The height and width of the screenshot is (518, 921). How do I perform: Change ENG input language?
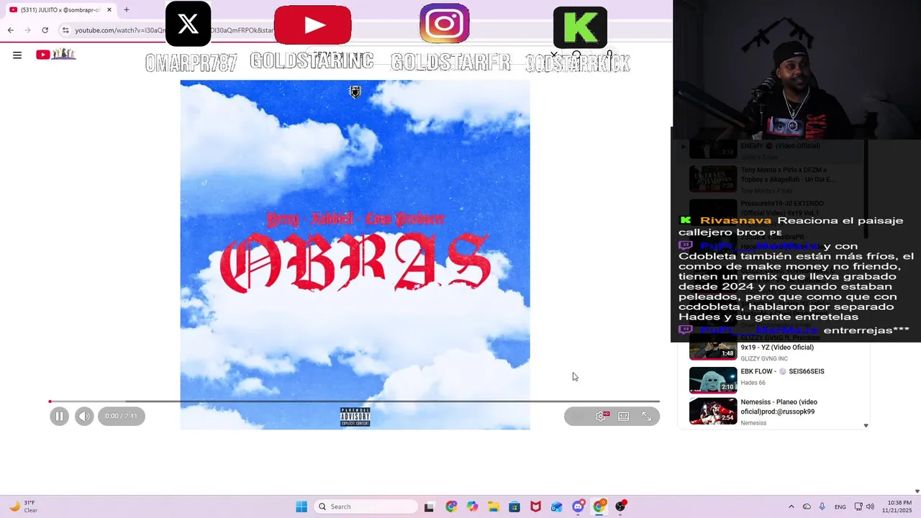click(x=840, y=506)
